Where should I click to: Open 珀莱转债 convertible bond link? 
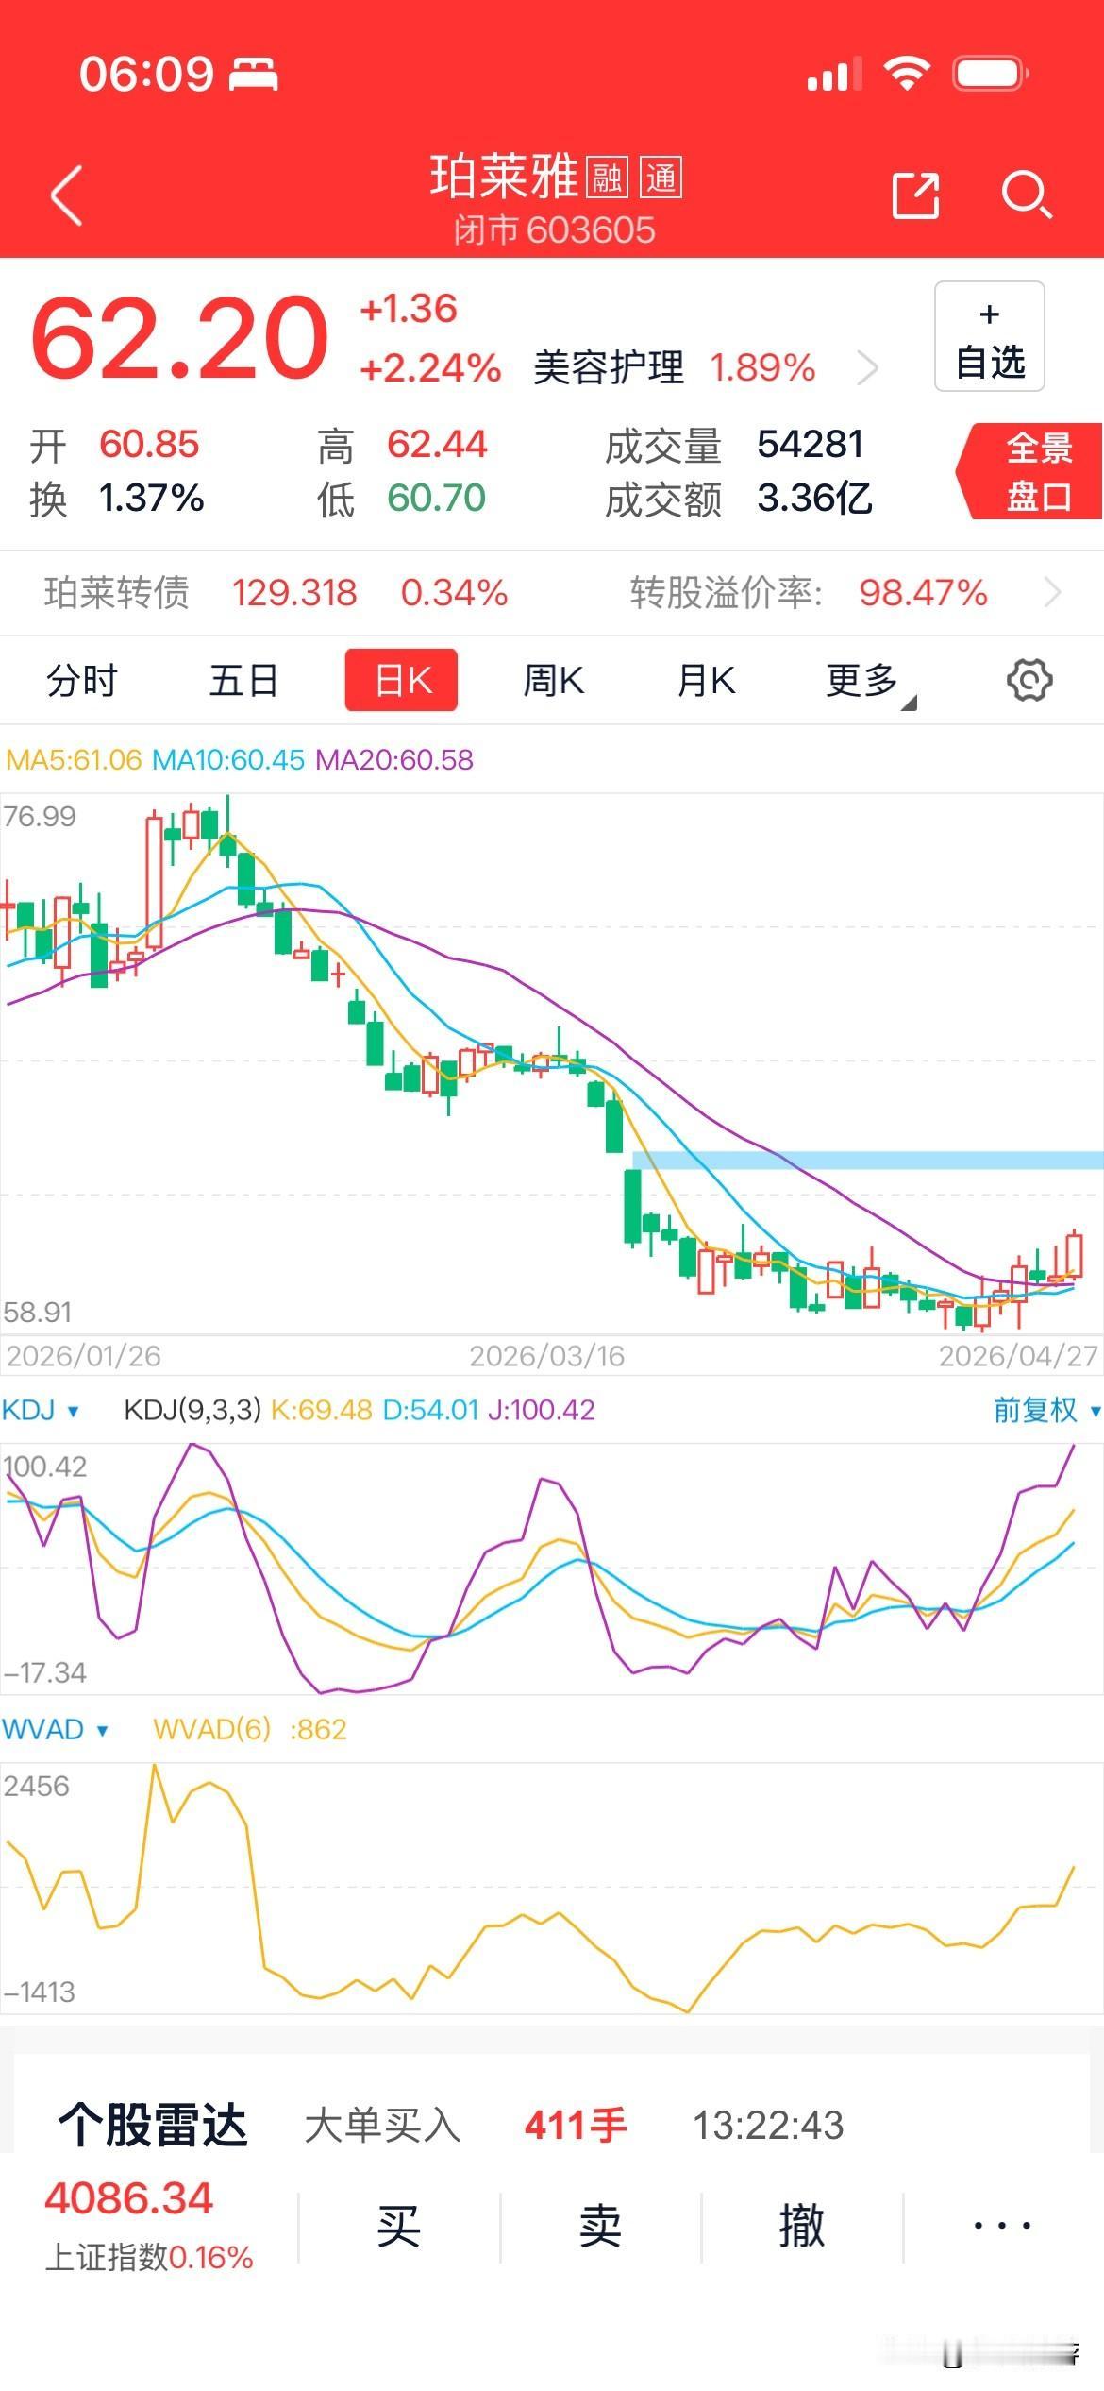(x=116, y=592)
